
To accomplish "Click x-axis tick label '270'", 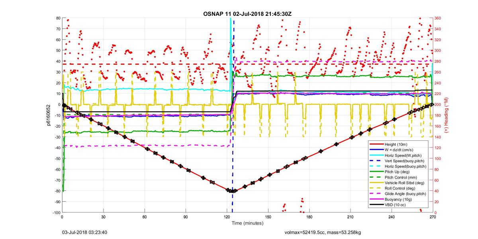I will [432, 217].
